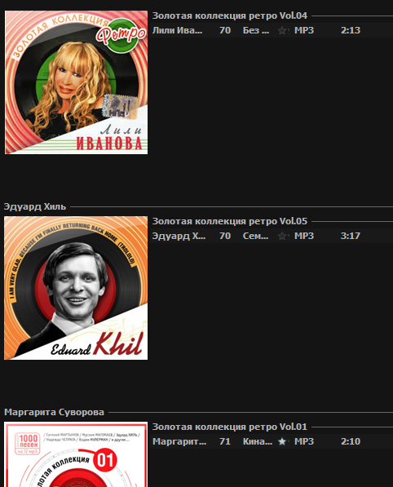Open the Лили Иванова album cover
Image resolution: width=393 pixels, height=487 pixels.
76,82
